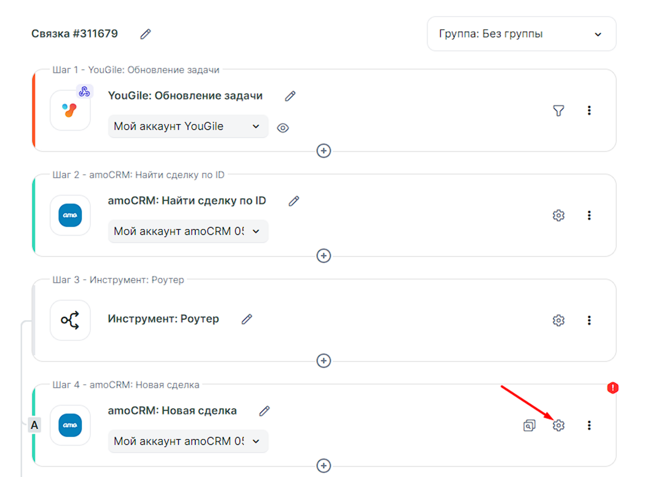Rename the Роутер step with pencil icon

[247, 319]
